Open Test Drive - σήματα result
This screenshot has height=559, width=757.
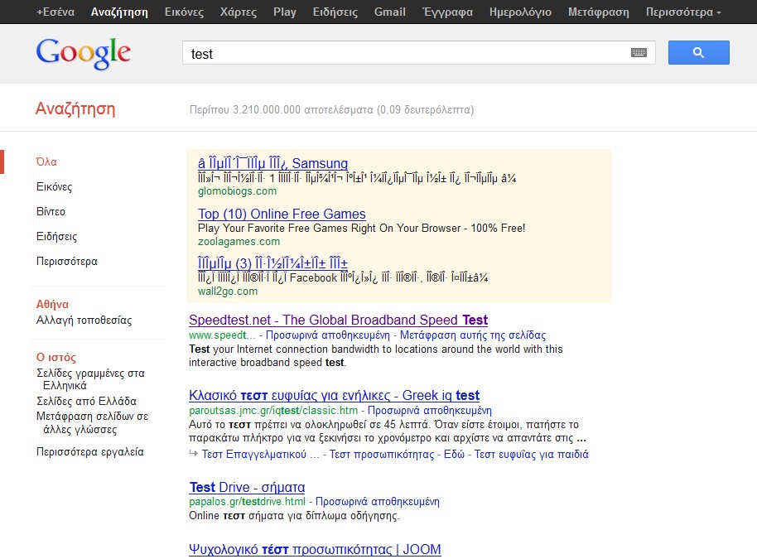[x=247, y=487]
